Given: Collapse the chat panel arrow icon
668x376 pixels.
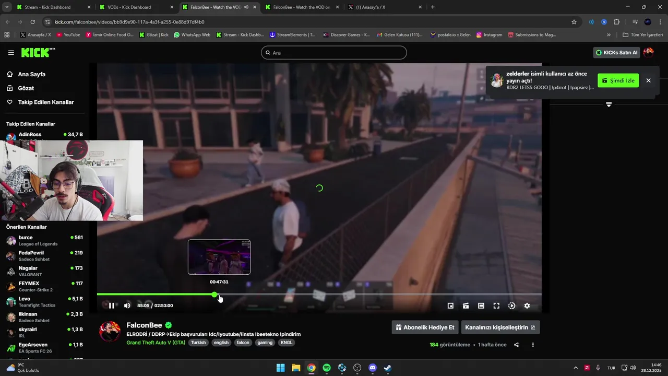Looking at the screenshot, I should (609, 104).
